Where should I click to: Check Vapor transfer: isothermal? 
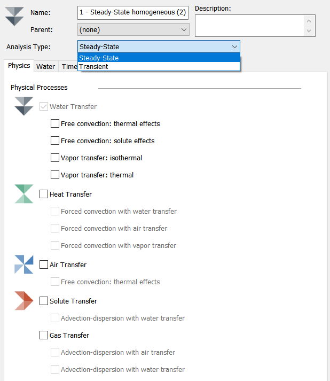tap(55, 158)
